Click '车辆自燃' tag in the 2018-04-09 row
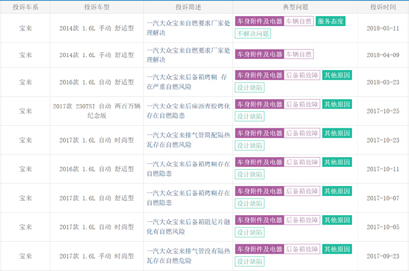 [x=299, y=55]
